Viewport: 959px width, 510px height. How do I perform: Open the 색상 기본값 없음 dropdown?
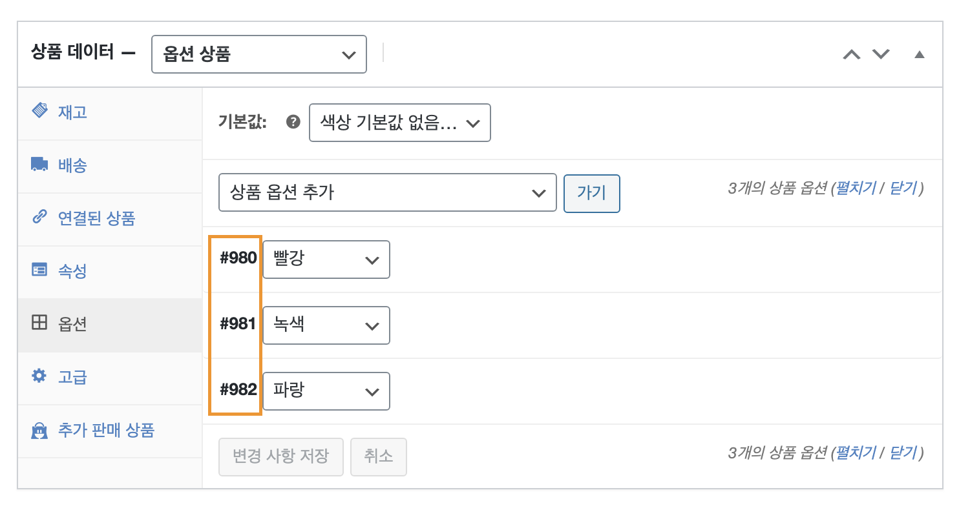(x=399, y=123)
